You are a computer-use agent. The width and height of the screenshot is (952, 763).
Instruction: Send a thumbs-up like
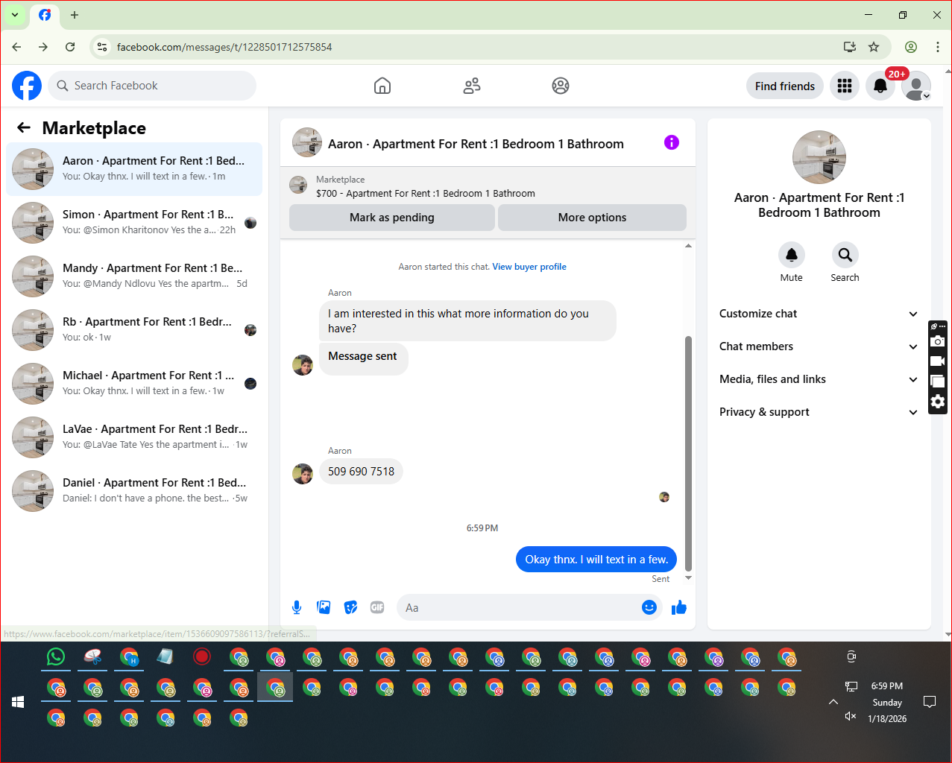point(679,607)
